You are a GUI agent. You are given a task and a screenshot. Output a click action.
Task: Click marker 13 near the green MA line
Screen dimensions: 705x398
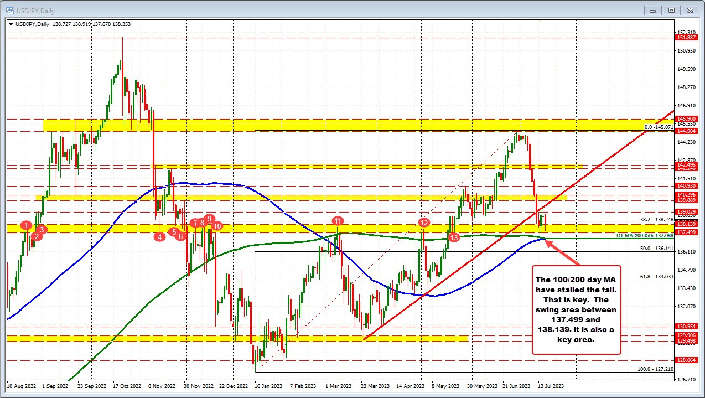454,237
